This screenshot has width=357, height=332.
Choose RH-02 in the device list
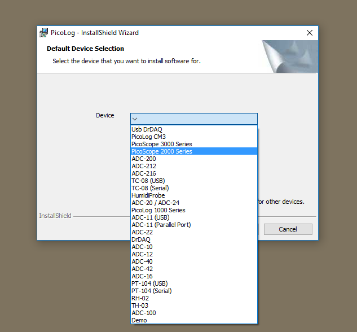(x=194, y=298)
